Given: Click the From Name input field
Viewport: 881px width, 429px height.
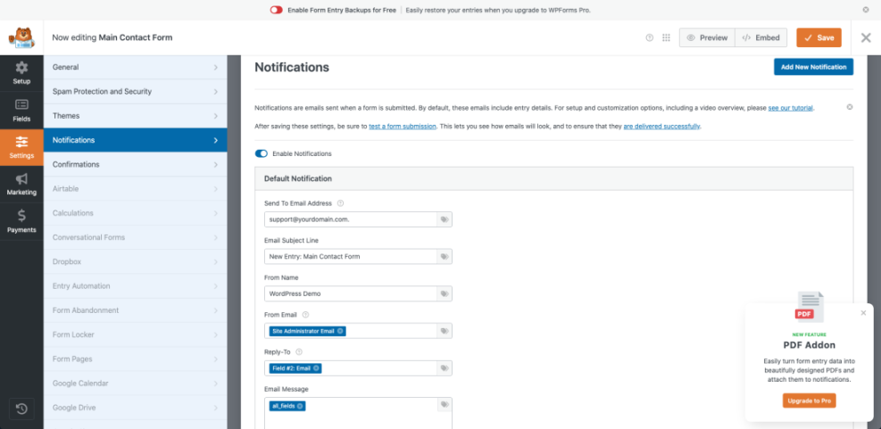Looking at the screenshot, I should 351,293.
